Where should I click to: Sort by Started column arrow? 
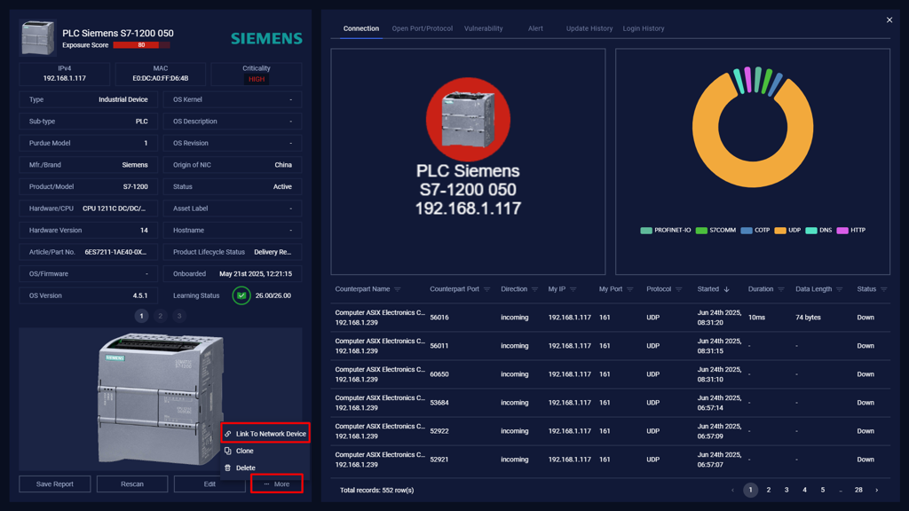tap(727, 289)
